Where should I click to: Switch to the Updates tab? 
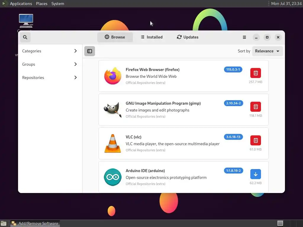point(188,37)
